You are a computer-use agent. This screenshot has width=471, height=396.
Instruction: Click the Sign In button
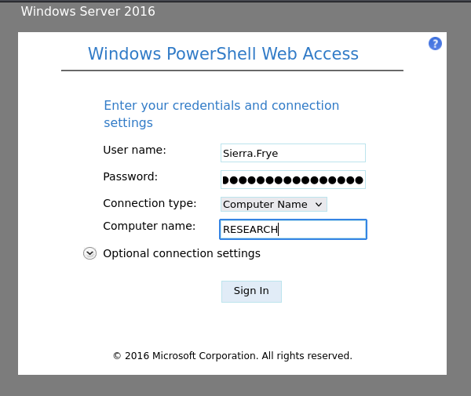click(x=251, y=291)
